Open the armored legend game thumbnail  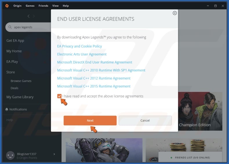click(104, 150)
